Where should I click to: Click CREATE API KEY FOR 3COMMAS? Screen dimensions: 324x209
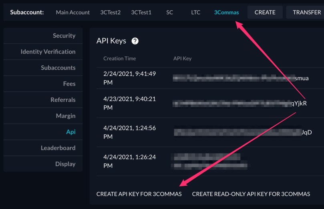(x=139, y=194)
